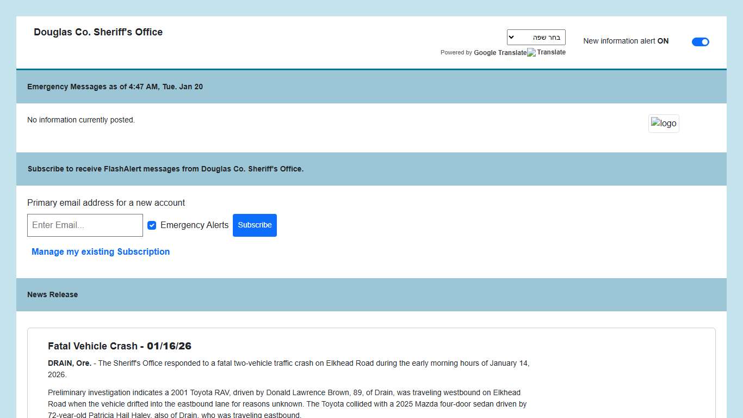Screen dimensions: 743x418
Task: Select the Emergency Messages section header
Action: click(115, 87)
